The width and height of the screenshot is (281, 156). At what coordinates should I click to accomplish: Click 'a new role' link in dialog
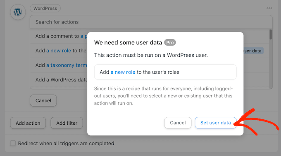pos(123,72)
